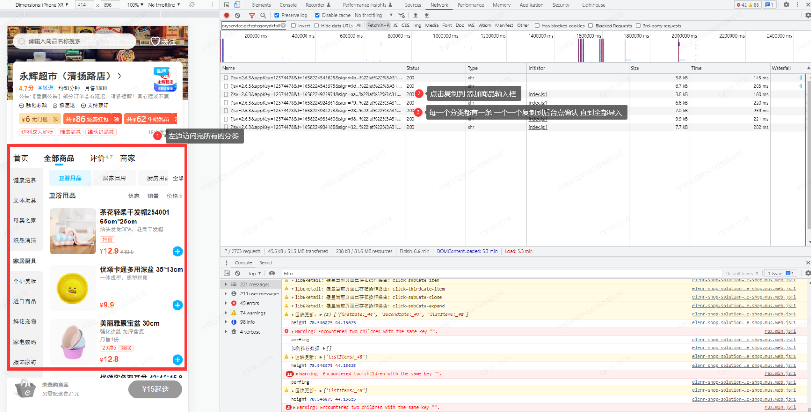Clear the console icon
The height and width of the screenshot is (412, 811).
(x=238, y=274)
